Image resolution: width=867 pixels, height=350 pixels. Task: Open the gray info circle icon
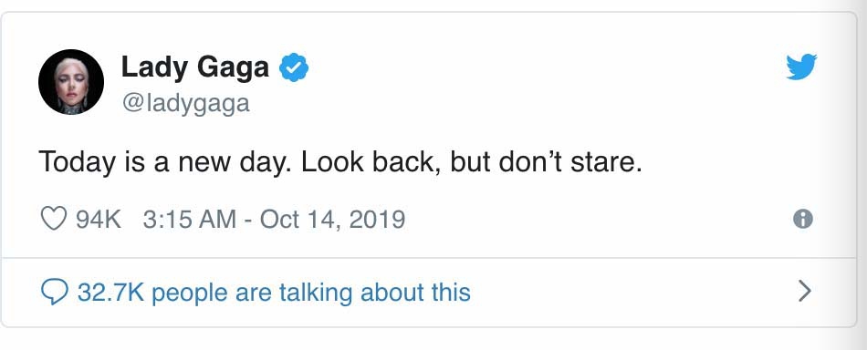803,219
